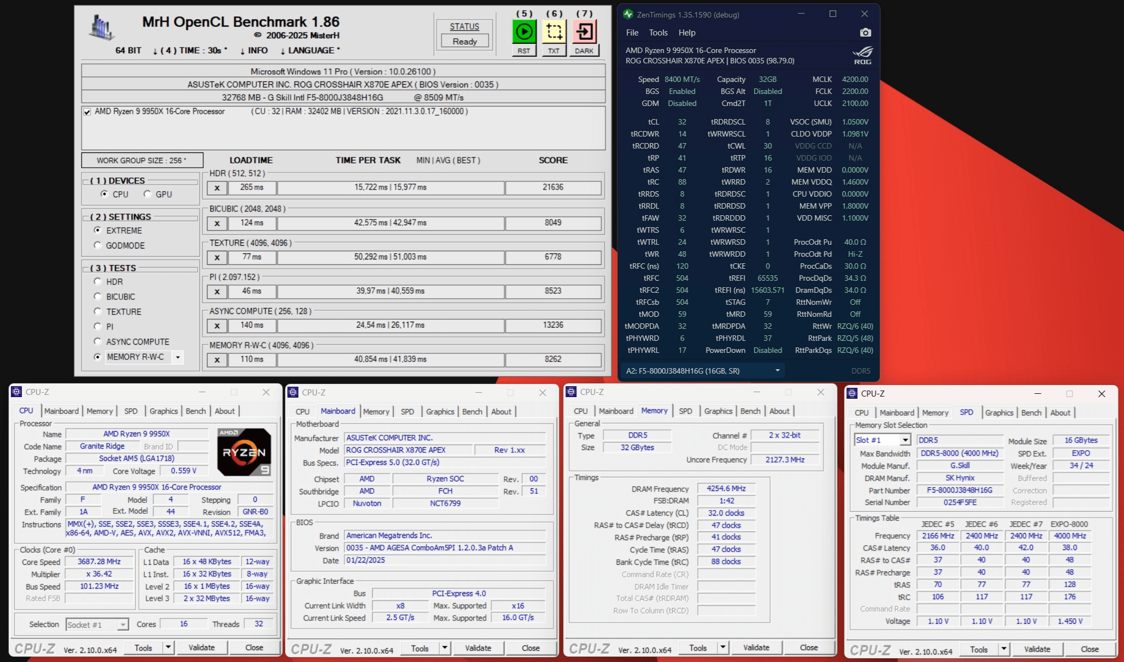Click the ZenTimings app icon in title bar

tap(628, 14)
